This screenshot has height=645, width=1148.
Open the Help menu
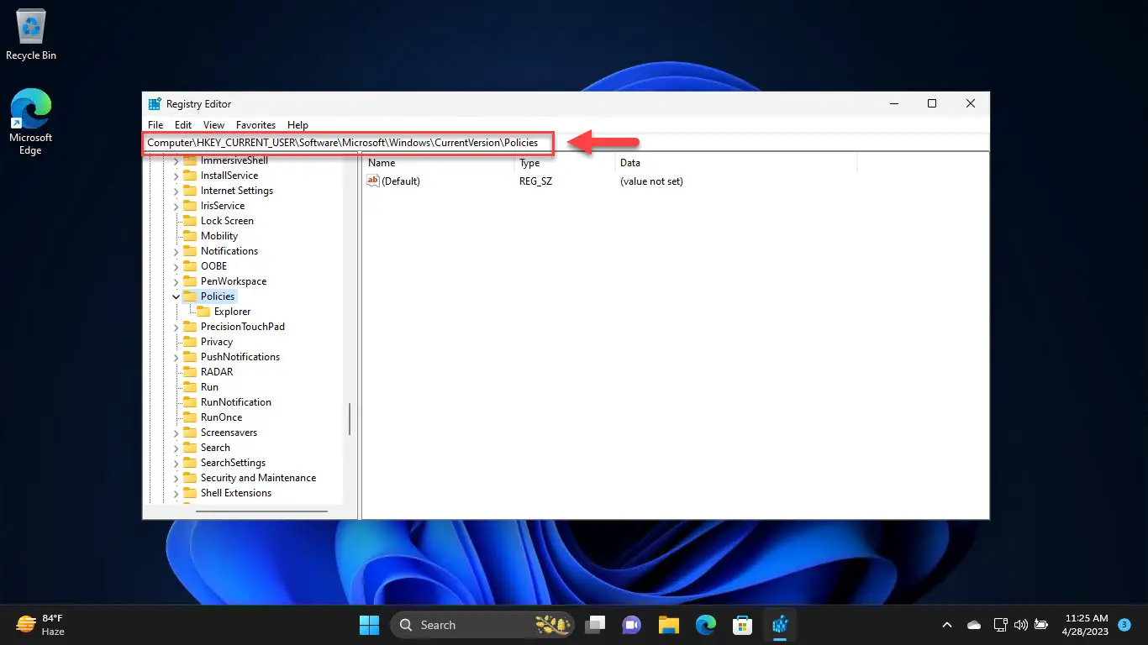click(x=298, y=125)
